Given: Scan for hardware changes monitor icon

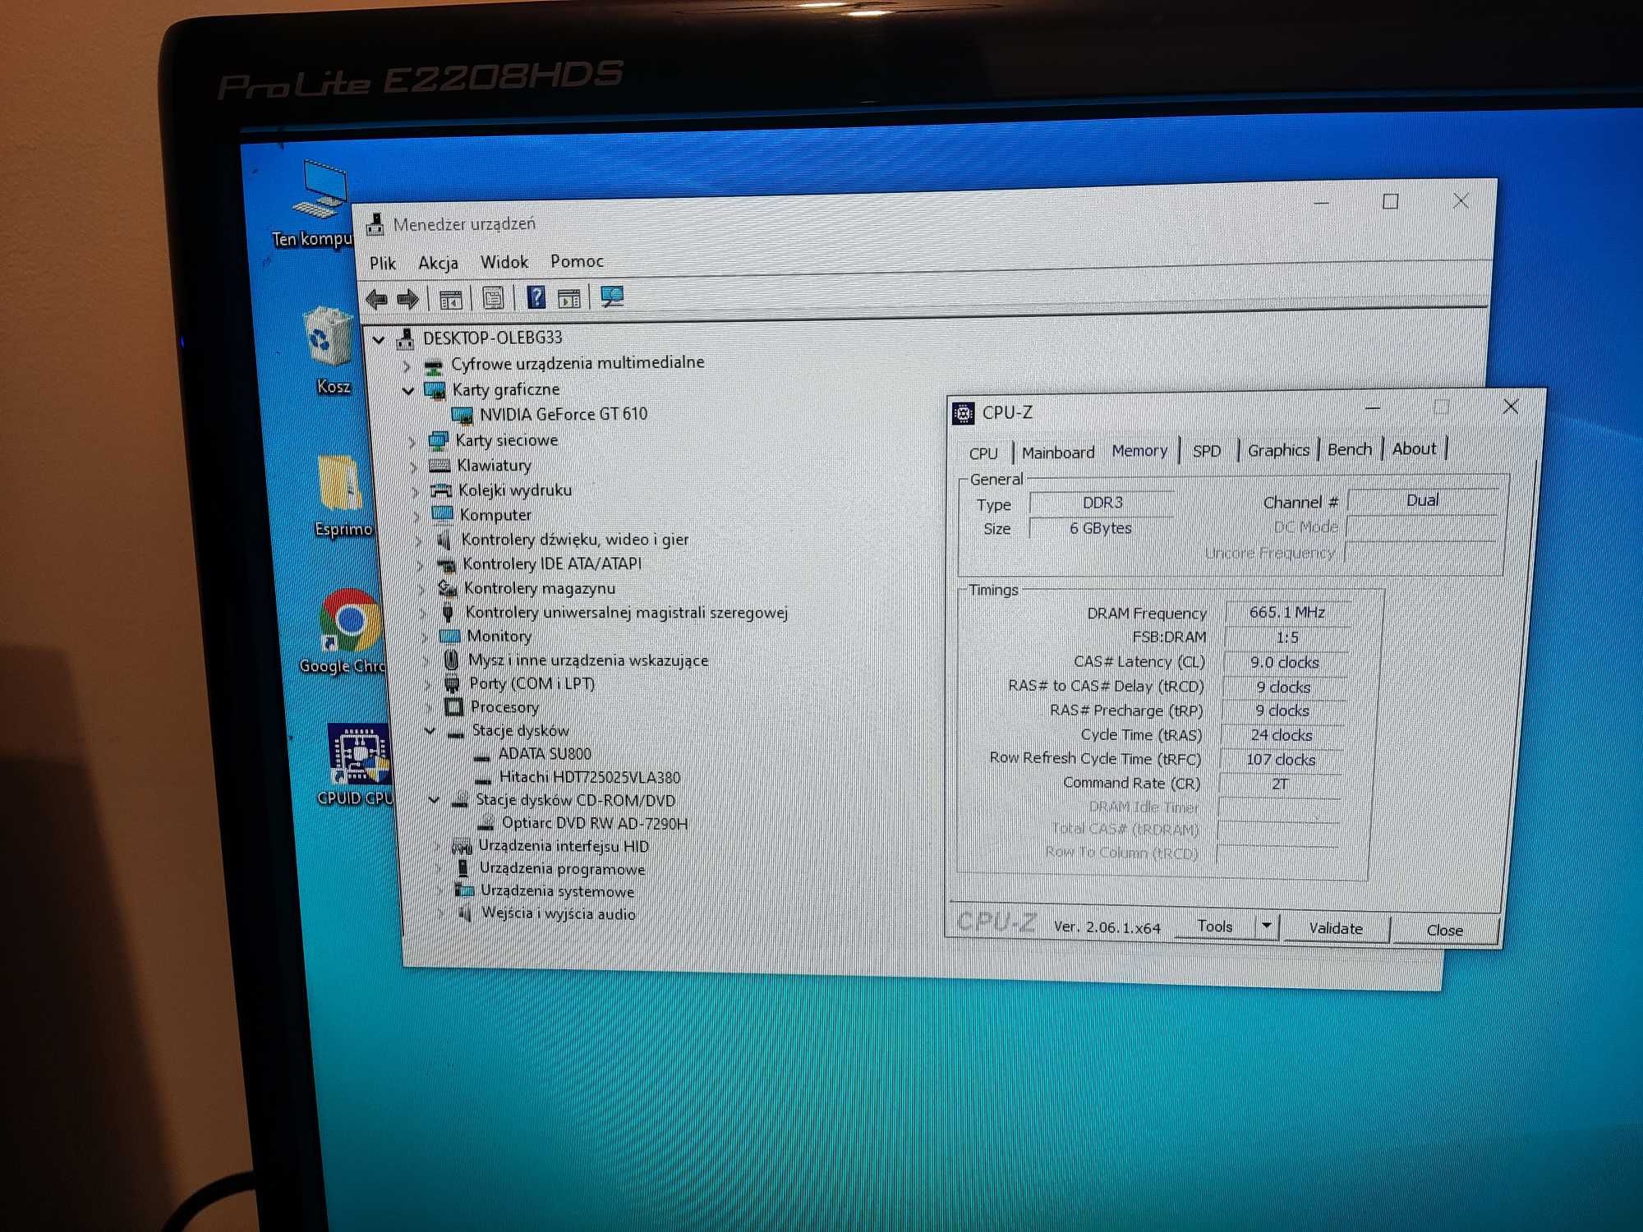Looking at the screenshot, I should coord(613,297).
